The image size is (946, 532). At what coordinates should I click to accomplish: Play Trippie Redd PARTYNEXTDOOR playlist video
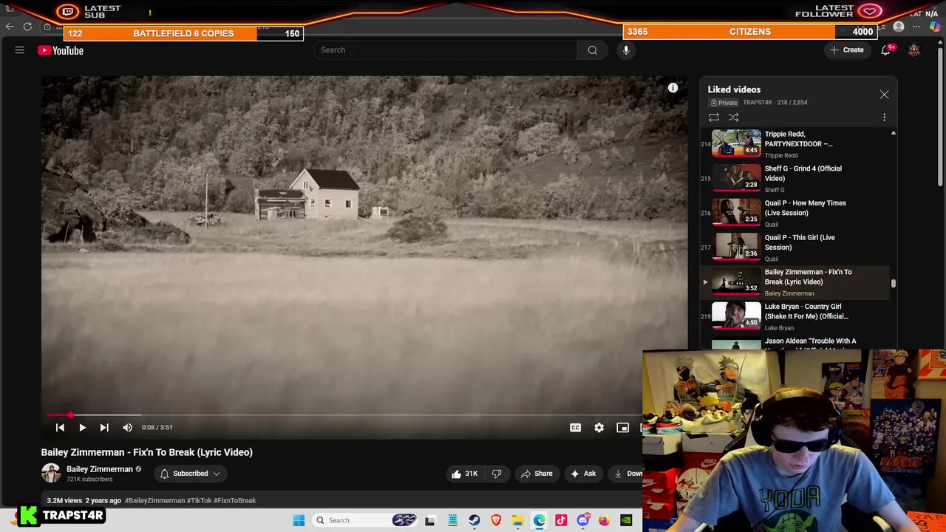[x=794, y=144]
